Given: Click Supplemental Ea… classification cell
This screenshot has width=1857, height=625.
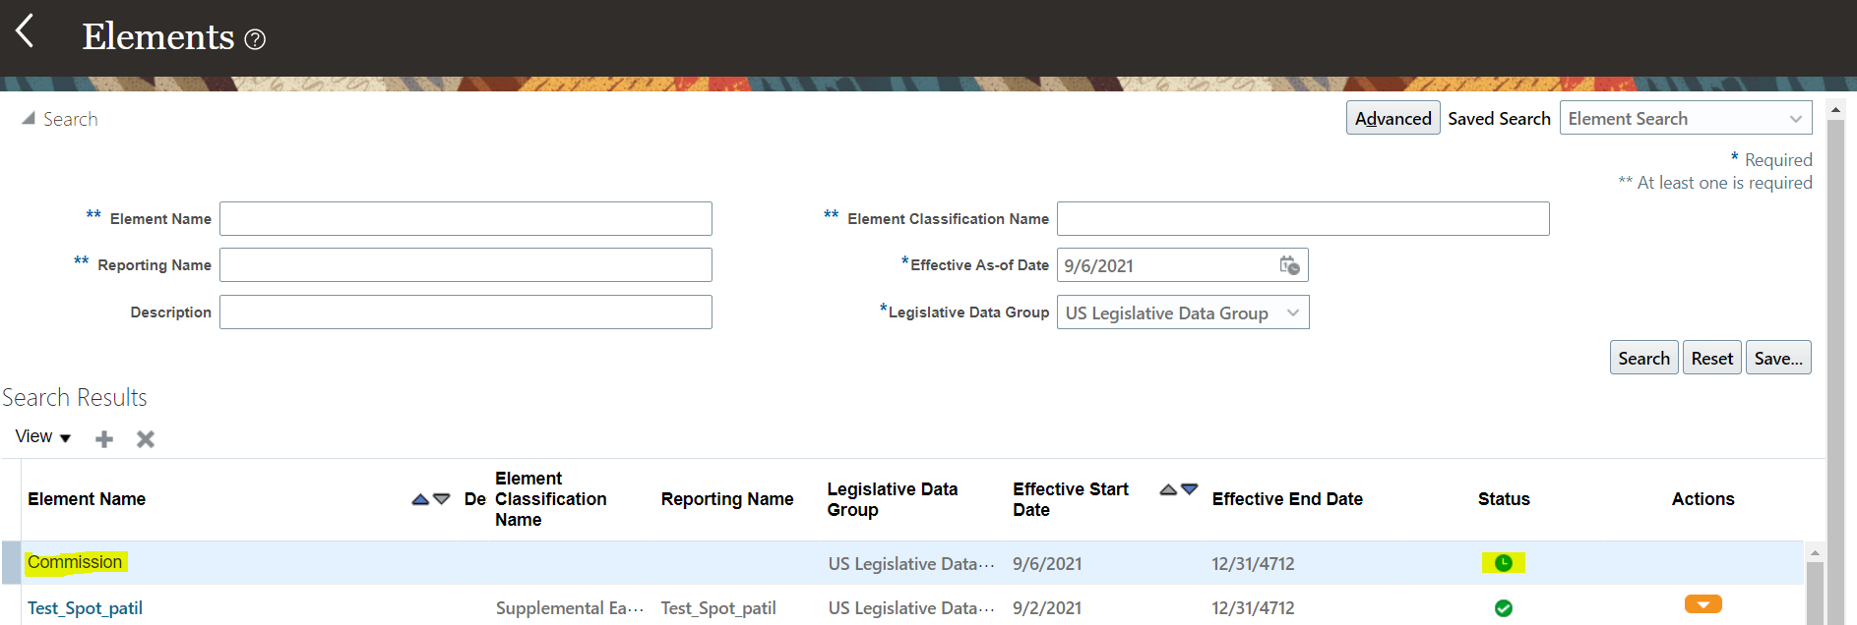Looking at the screenshot, I should 570,608.
